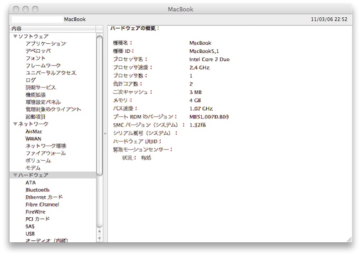The height and width of the screenshot is (256, 361).
Task: Select ファイアウォール in the sidebar
Action: pyautogui.click(x=46, y=153)
